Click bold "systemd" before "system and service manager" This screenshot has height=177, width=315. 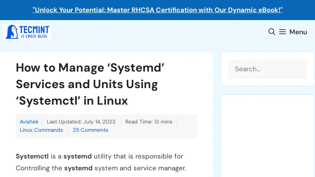click(x=78, y=168)
